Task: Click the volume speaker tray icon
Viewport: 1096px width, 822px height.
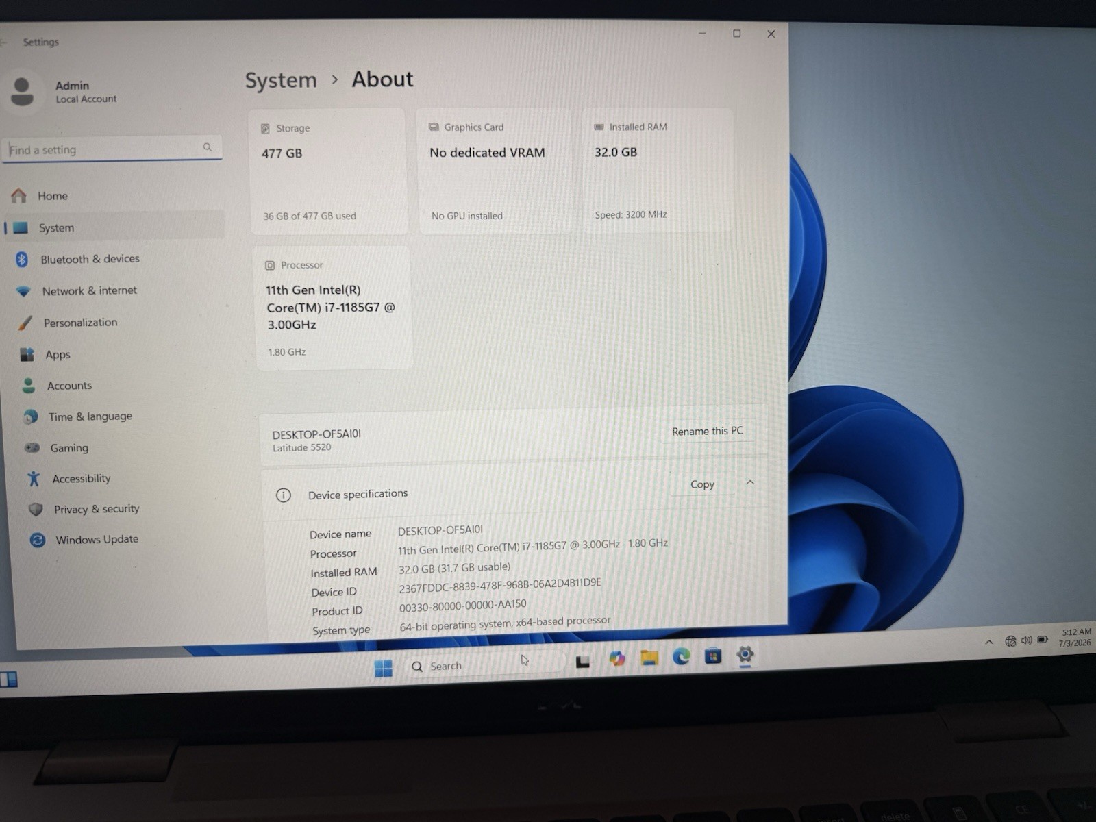Action: coord(1026,640)
